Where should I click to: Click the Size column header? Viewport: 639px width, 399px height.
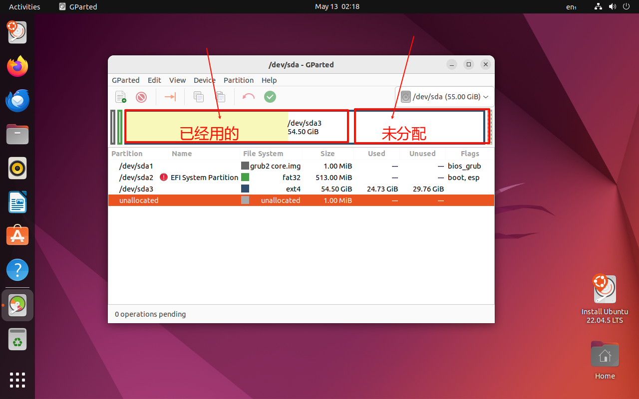327,154
